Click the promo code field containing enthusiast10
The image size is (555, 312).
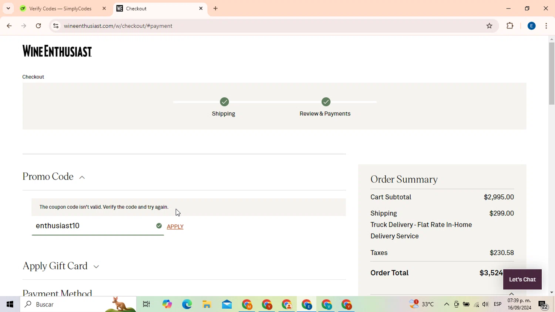tap(98, 226)
